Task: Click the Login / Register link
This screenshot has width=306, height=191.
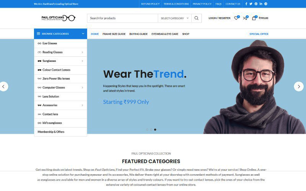Action: [219, 18]
